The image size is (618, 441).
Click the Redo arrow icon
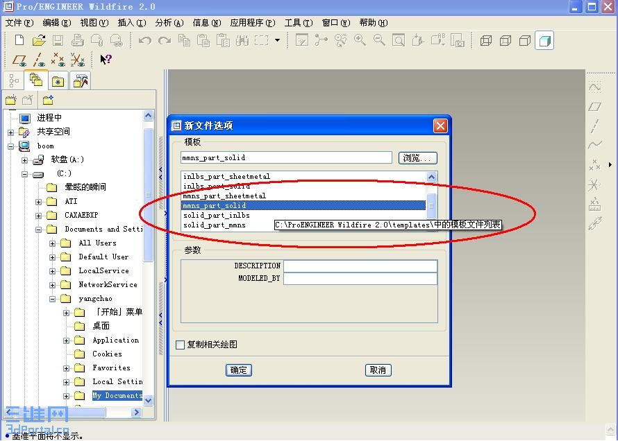coord(165,40)
